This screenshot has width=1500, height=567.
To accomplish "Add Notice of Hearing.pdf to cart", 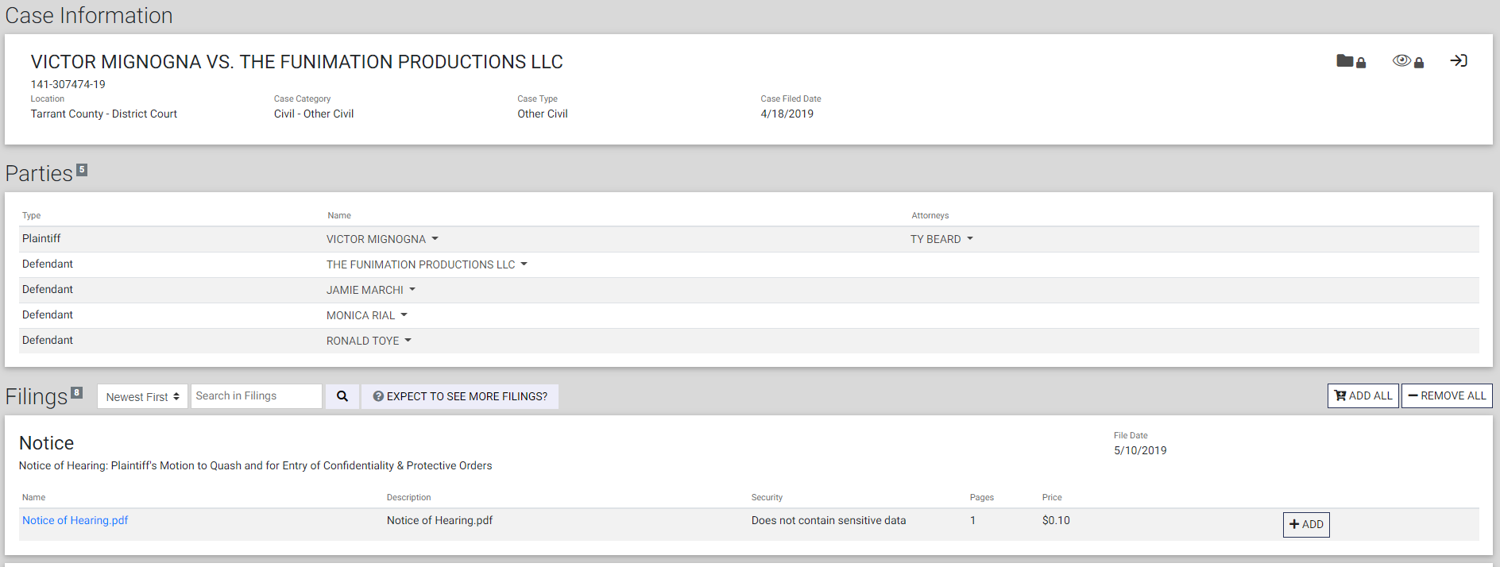I will [x=1306, y=524].
